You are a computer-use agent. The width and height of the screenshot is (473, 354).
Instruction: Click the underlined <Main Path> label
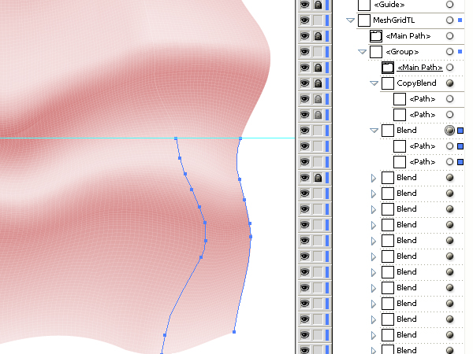coord(420,68)
